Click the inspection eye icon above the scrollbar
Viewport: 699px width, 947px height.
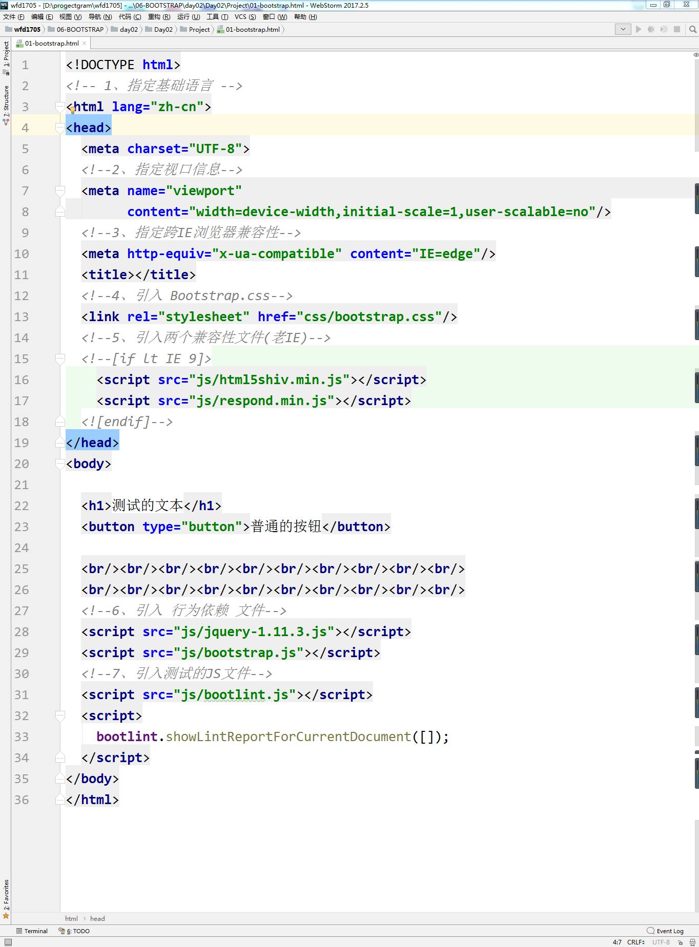[696, 54]
